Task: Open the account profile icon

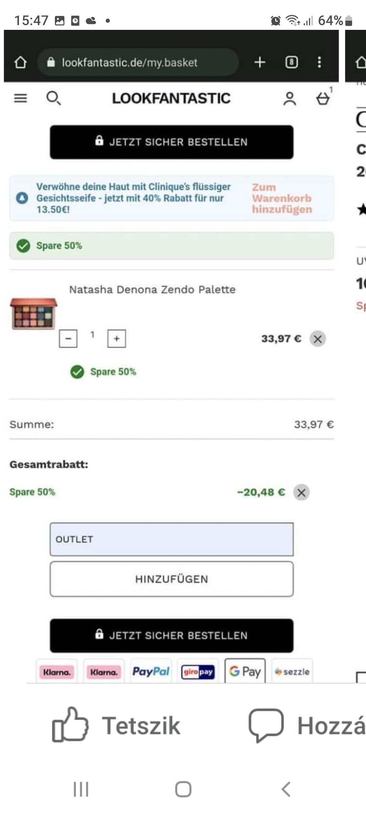Action: (290, 99)
